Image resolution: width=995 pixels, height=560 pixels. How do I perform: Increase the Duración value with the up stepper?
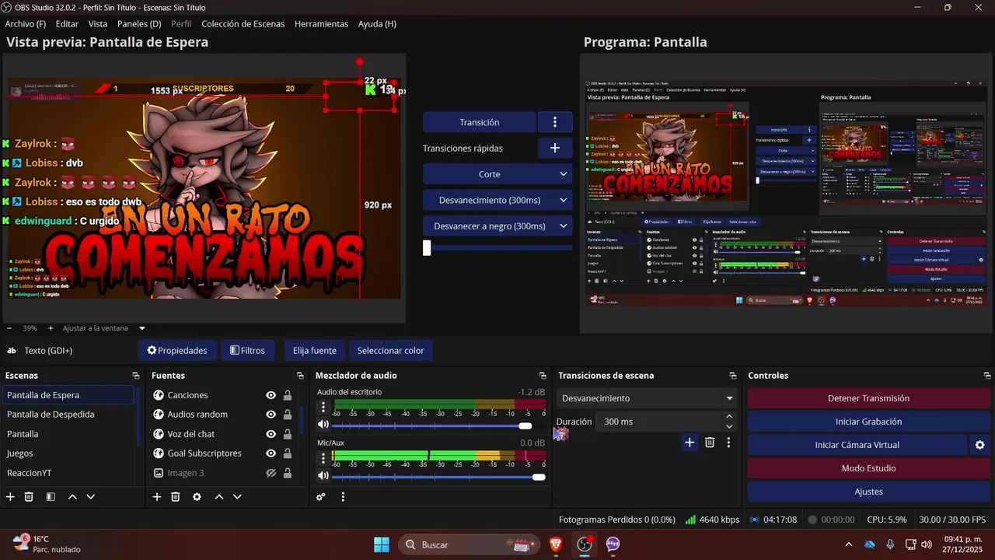tap(729, 417)
